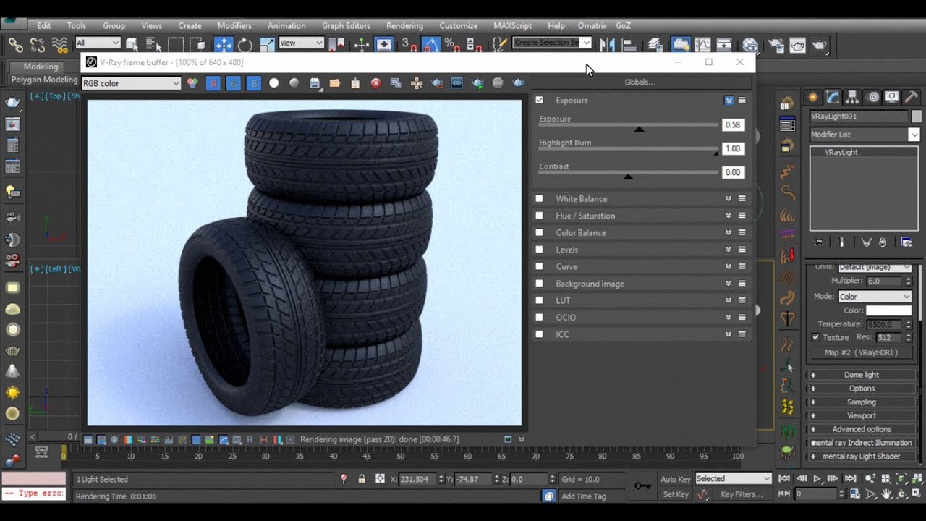Open the Rendering menu
926x521 pixels.
tap(404, 25)
